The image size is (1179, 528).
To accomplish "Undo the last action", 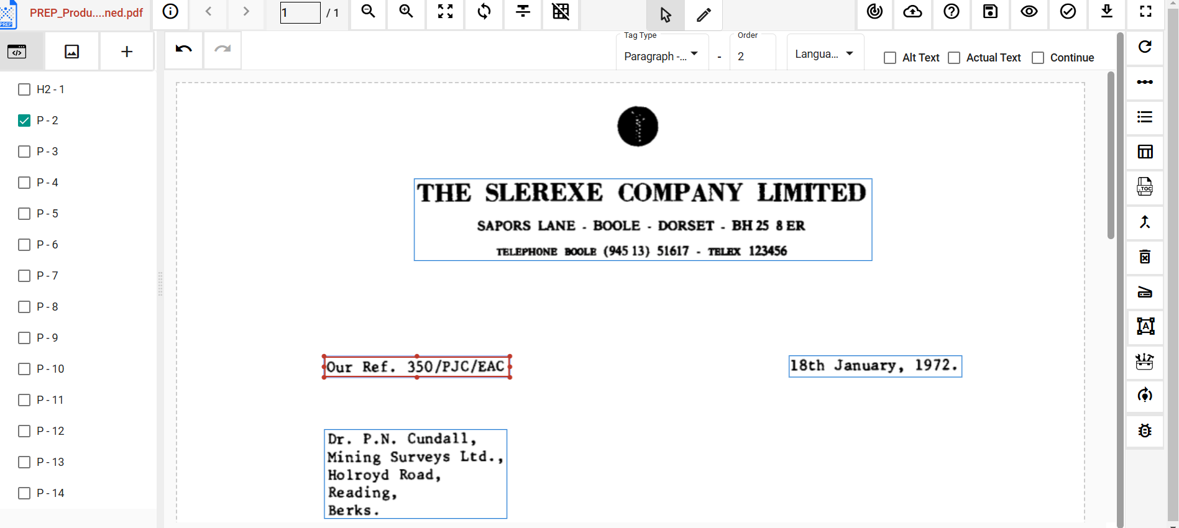I will 184,49.
